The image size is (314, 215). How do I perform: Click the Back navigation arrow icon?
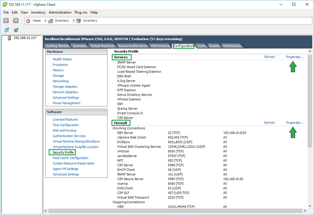click(6, 20)
